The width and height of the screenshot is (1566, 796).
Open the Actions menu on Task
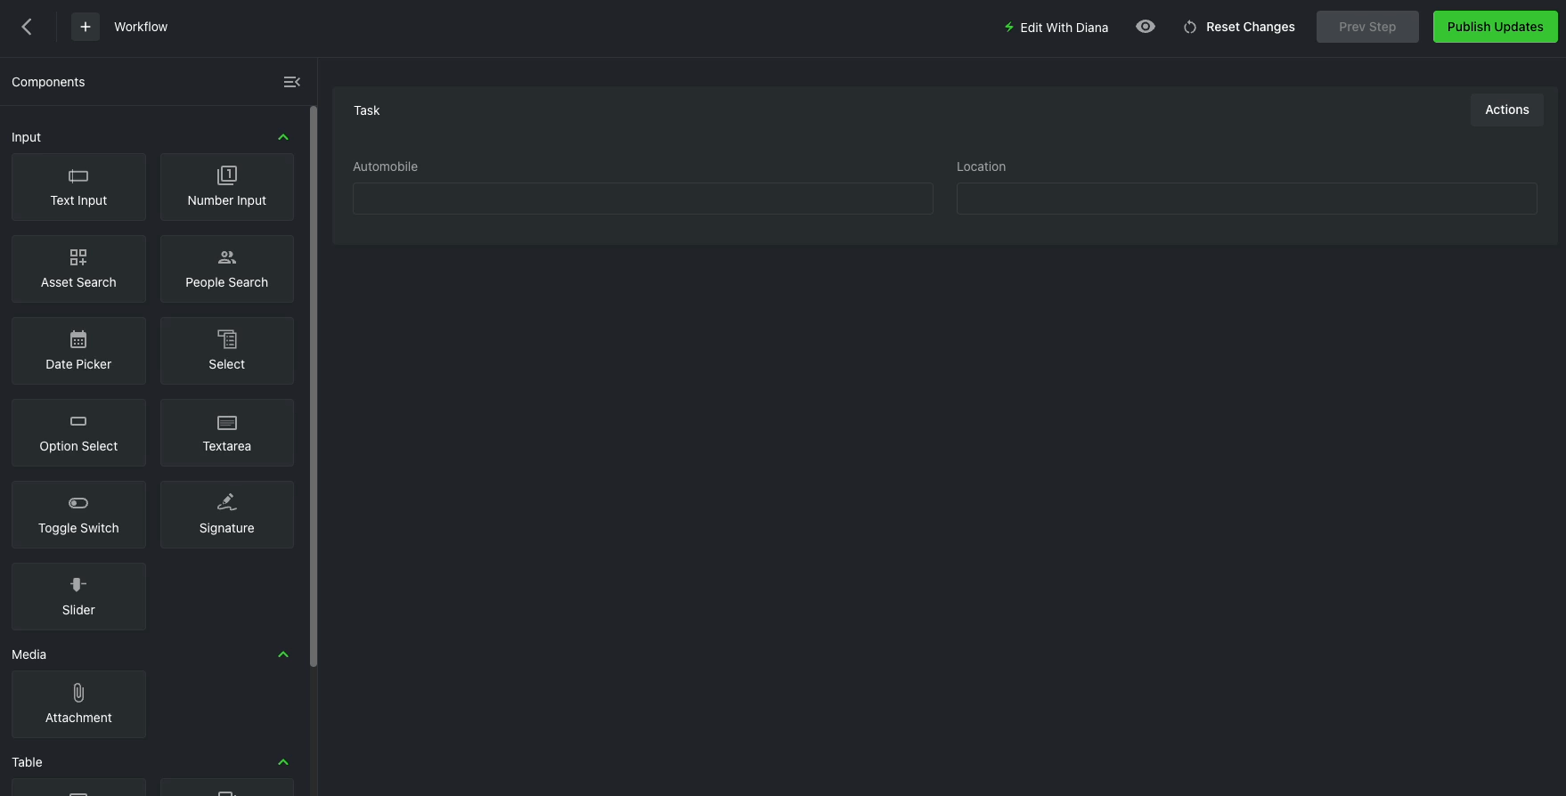click(x=1506, y=110)
